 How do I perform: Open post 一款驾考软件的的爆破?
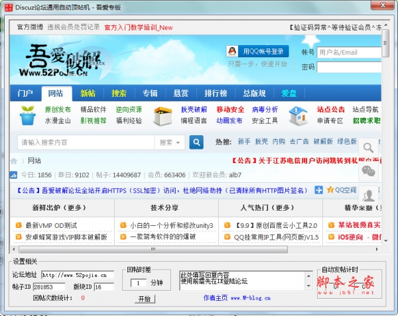(x=163, y=237)
